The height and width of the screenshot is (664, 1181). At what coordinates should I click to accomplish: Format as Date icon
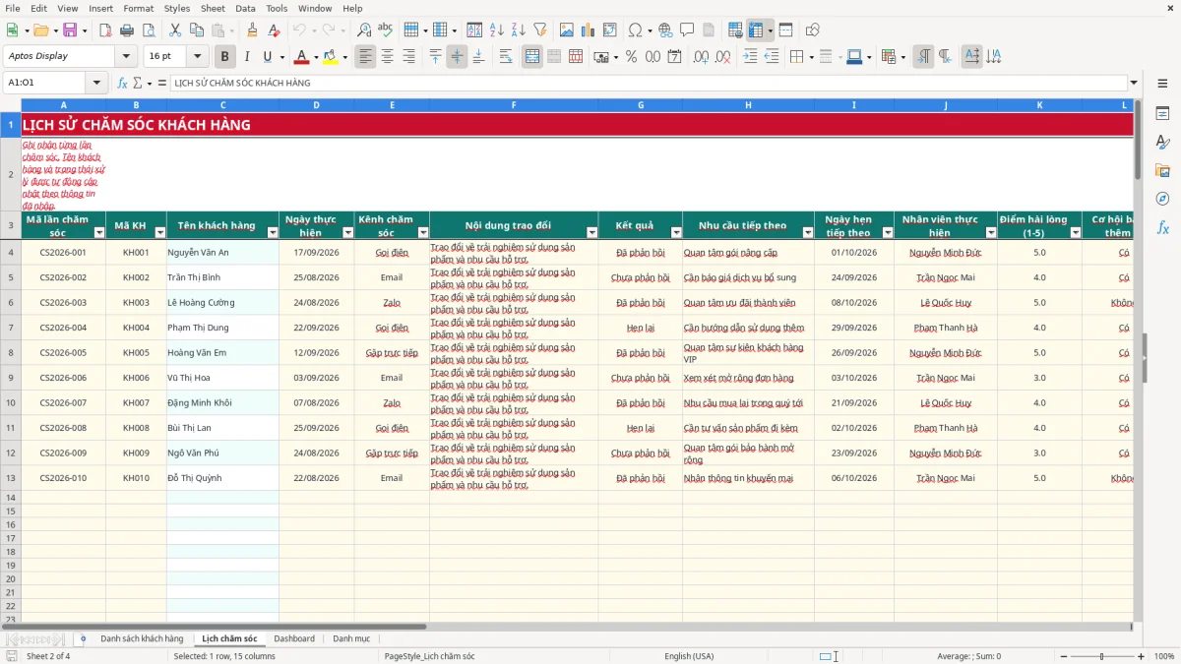674,57
